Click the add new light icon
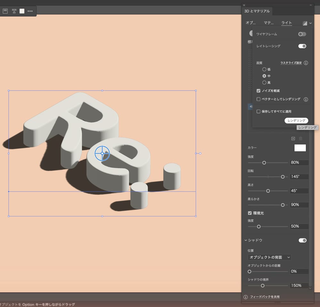320x307 pixels. (x=293, y=139)
